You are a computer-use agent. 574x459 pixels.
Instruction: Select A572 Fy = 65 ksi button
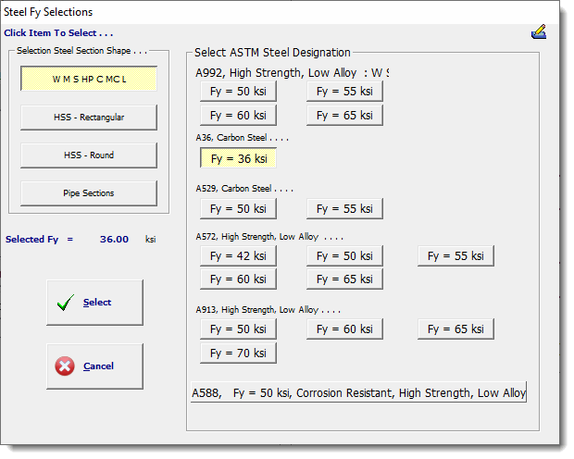click(x=344, y=279)
